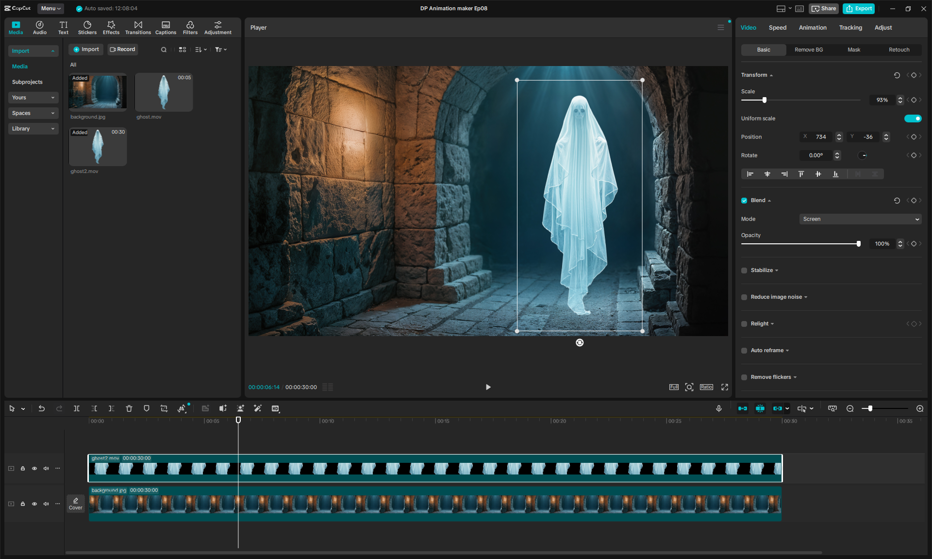
Task: Enable the Stabilize checkbox
Action: tap(744, 271)
